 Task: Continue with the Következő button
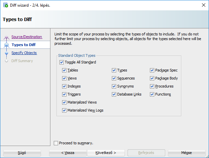[106, 153]
